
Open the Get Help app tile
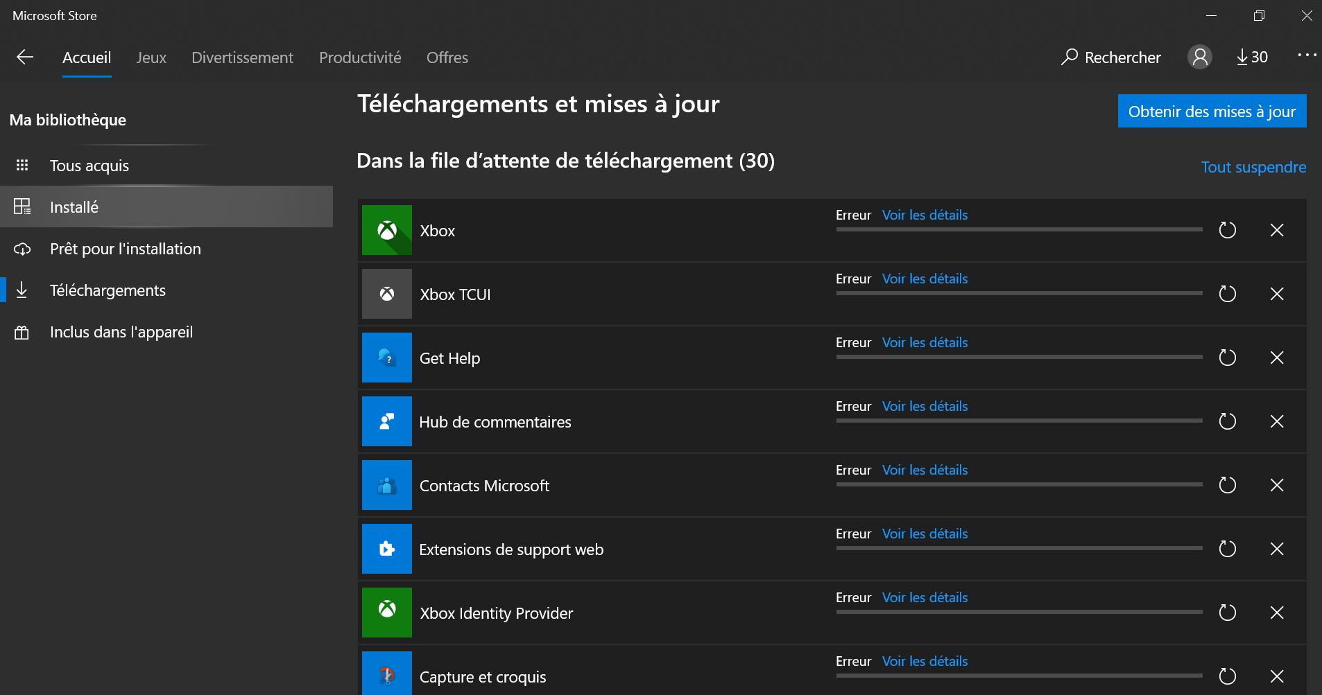(x=387, y=358)
